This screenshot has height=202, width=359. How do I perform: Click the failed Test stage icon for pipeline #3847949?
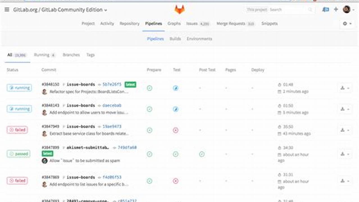point(175,130)
